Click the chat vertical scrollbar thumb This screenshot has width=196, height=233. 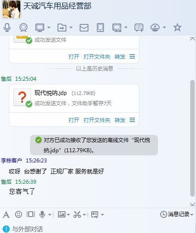192,138
